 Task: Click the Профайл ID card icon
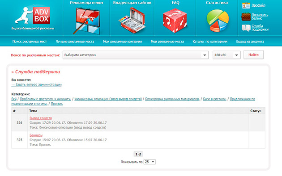246,5
